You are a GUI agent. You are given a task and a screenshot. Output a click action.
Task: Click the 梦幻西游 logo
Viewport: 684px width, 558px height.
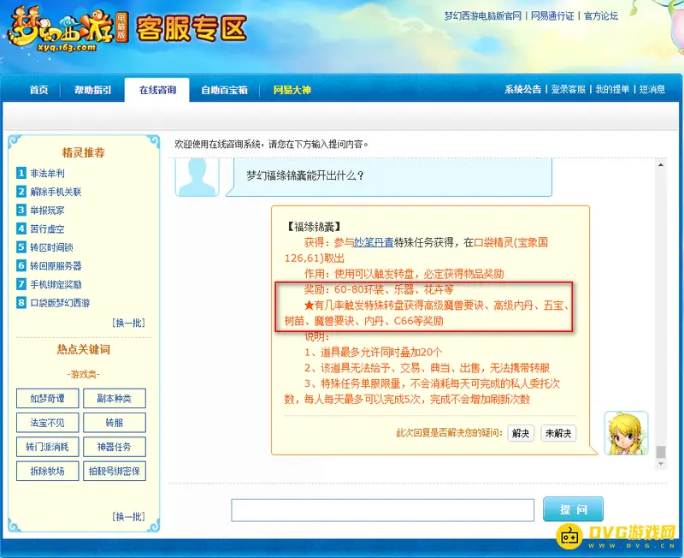68,30
